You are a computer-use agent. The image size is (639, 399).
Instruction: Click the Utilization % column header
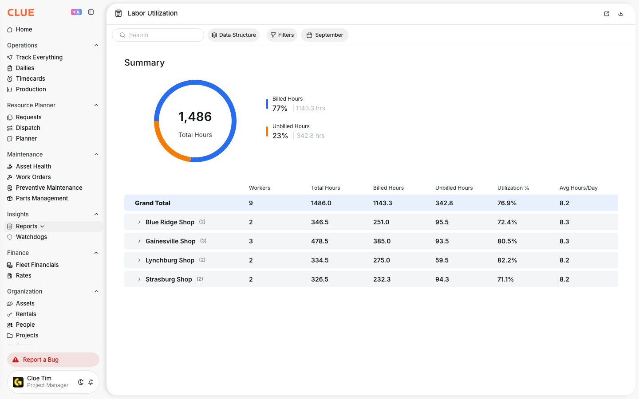coord(513,188)
